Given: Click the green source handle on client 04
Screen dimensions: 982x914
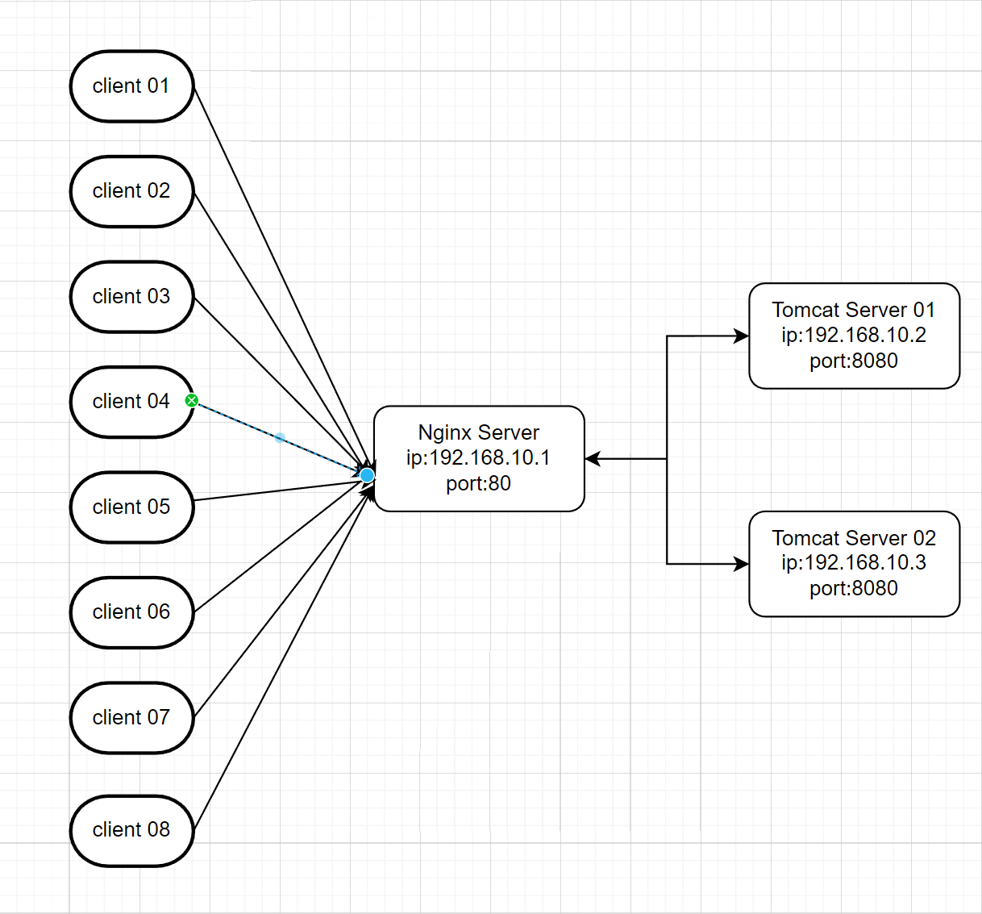Looking at the screenshot, I should coord(192,400).
